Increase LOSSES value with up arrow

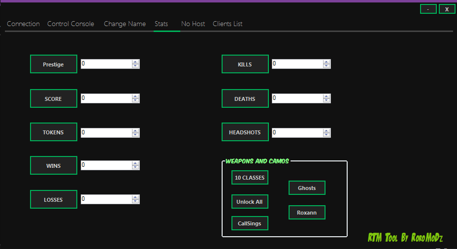135,197
